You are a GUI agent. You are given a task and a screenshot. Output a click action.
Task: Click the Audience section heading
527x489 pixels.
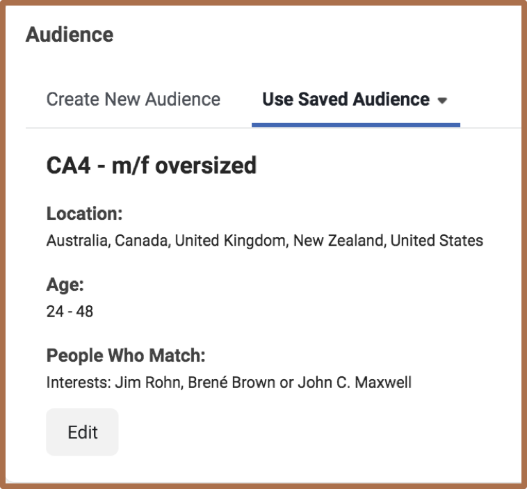point(70,34)
